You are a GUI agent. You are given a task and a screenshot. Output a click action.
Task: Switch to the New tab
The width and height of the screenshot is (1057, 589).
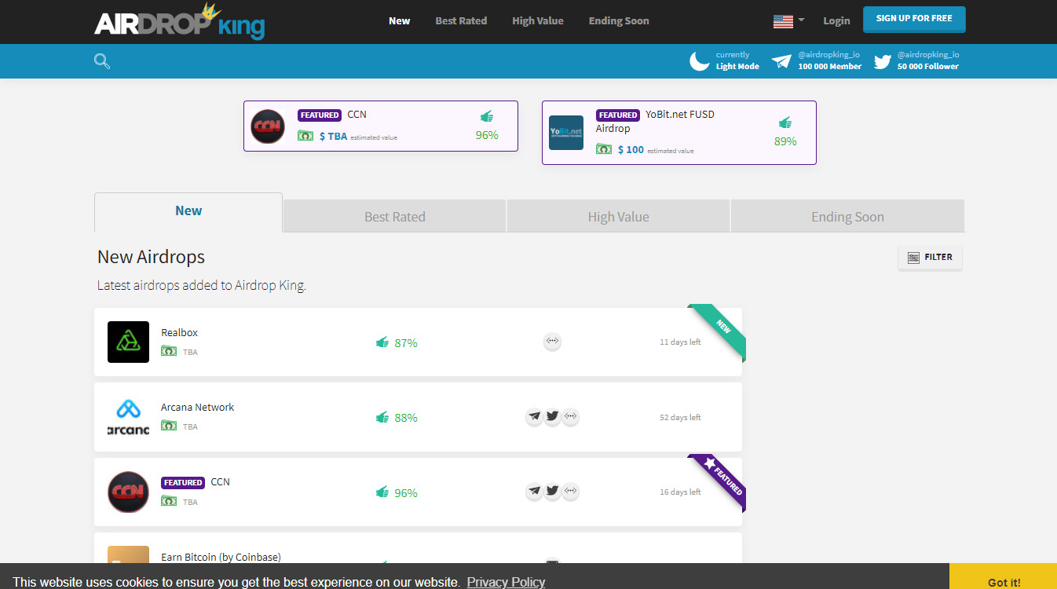tap(188, 212)
